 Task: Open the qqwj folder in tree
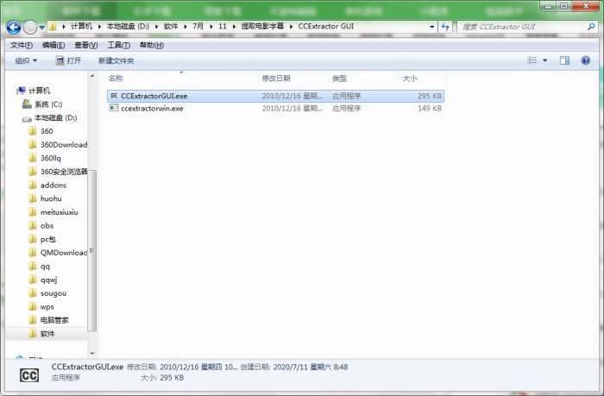pyautogui.click(x=48, y=280)
